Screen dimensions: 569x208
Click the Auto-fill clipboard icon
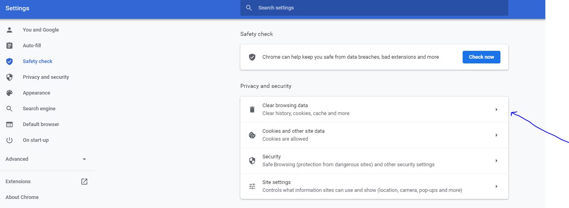(x=9, y=46)
